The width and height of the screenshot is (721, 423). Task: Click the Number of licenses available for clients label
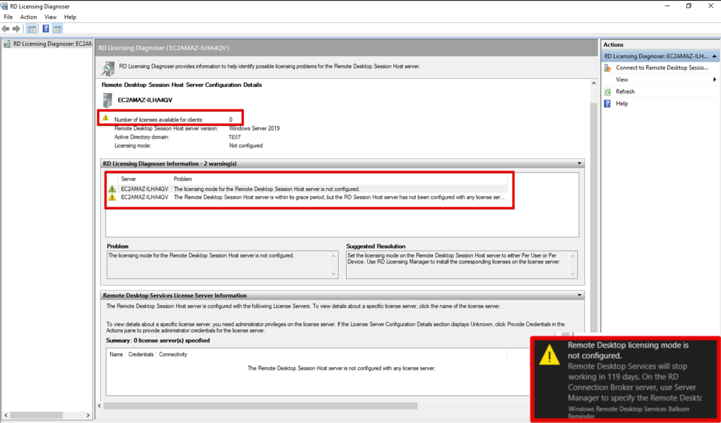[x=159, y=120]
